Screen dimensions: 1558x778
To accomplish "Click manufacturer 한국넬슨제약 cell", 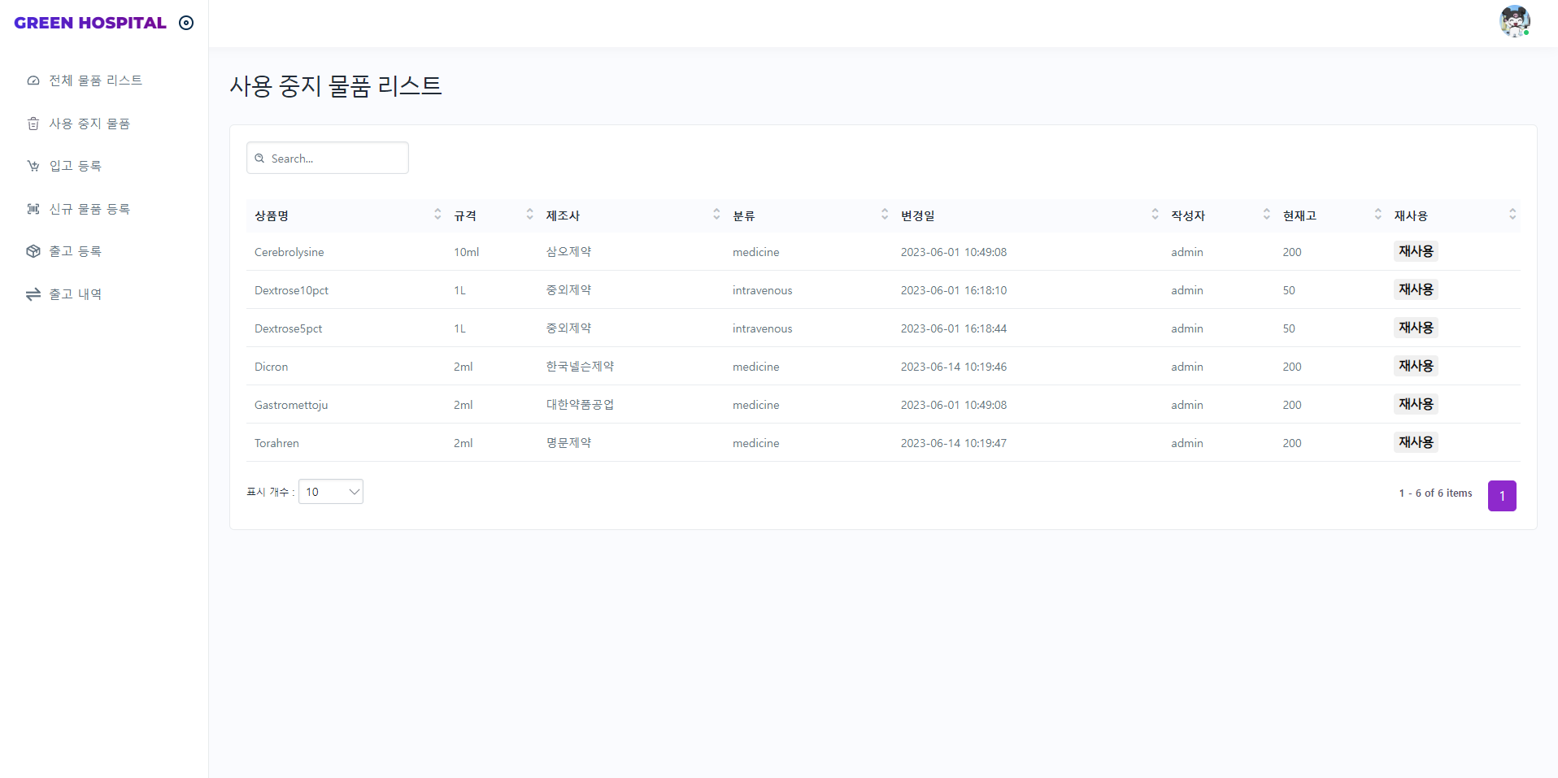I will pyautogui.click(x=580, y=367).
